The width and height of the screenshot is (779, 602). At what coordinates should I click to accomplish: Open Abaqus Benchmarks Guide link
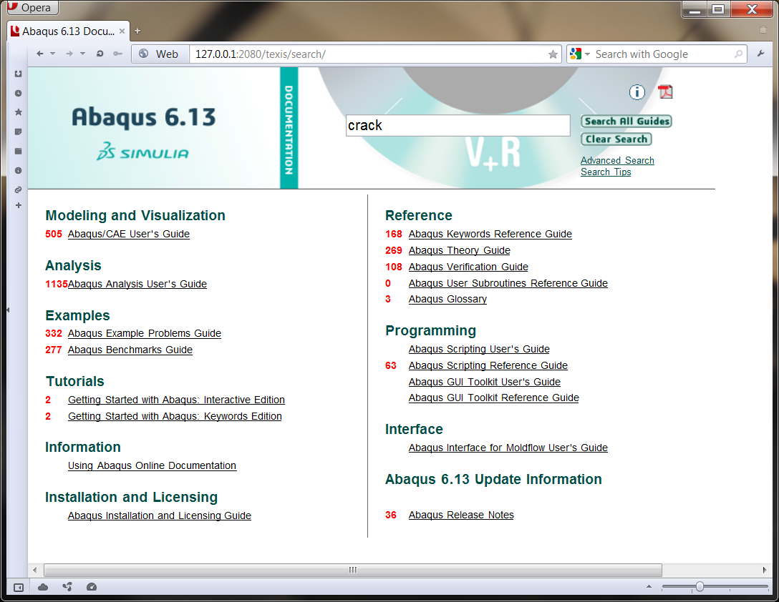130,350
